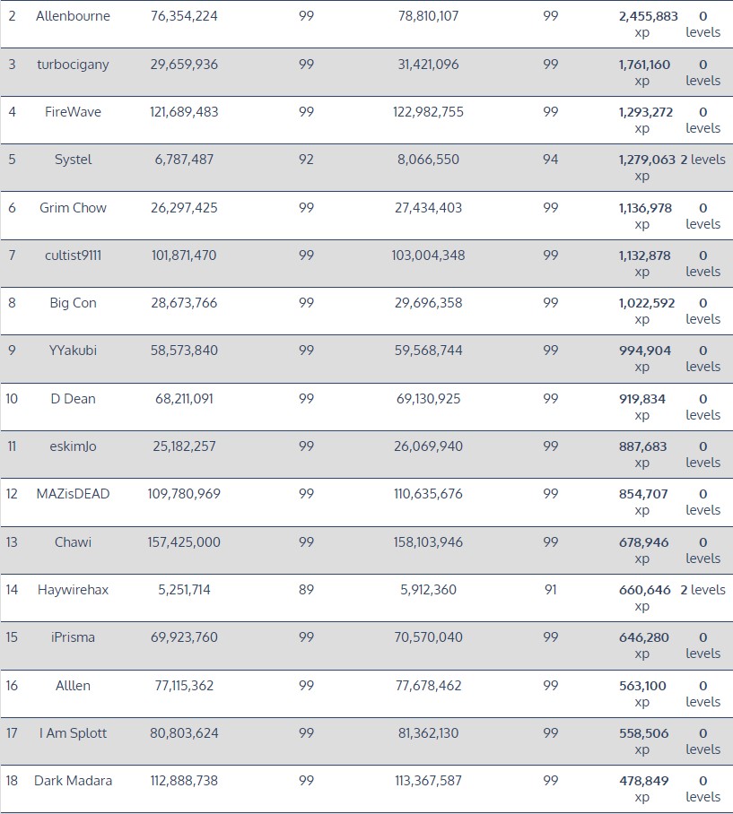
Task: Click Haywirehax's 2 levels gained cell
Action: point(702,590)
